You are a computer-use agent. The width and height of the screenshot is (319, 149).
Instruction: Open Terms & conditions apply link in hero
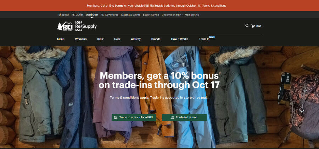[129, 98]
